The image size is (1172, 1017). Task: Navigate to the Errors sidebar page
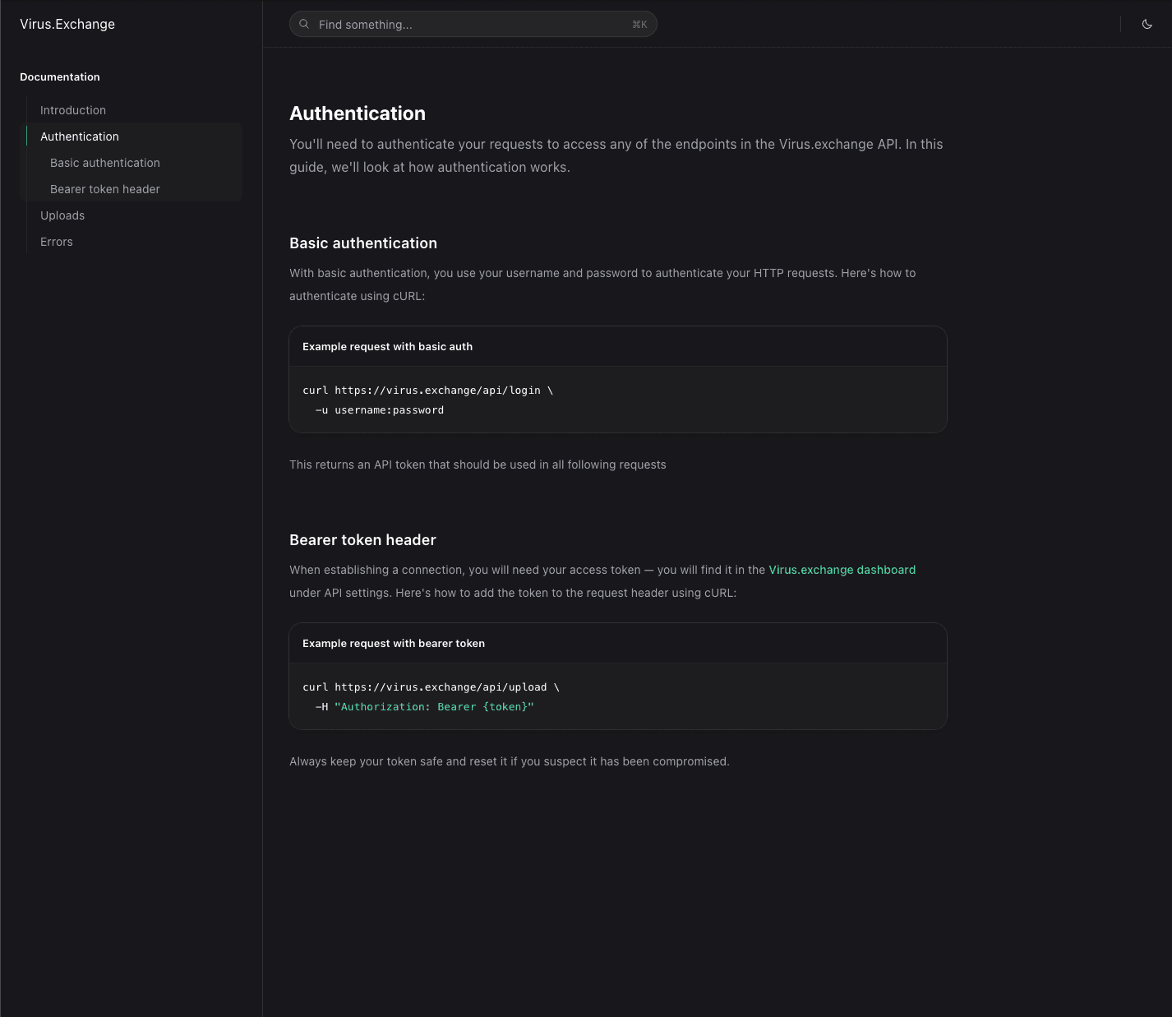57,242
